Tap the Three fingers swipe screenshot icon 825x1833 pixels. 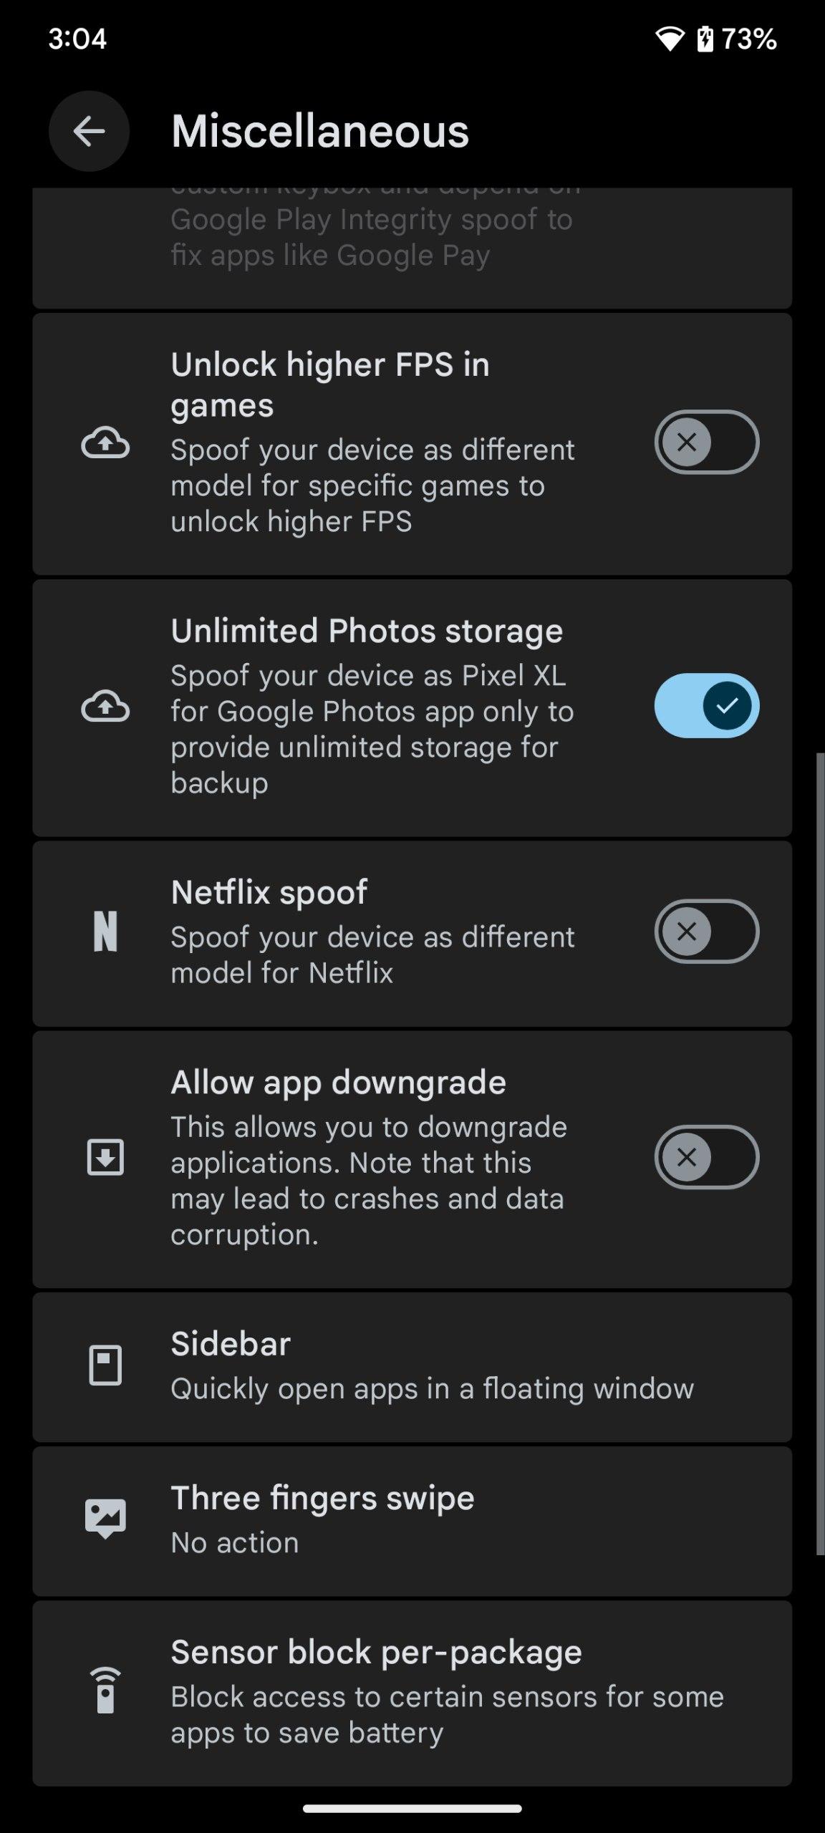105,1519
